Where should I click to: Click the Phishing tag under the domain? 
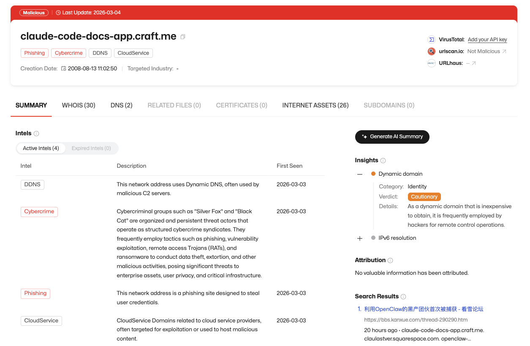coord(34,53)
